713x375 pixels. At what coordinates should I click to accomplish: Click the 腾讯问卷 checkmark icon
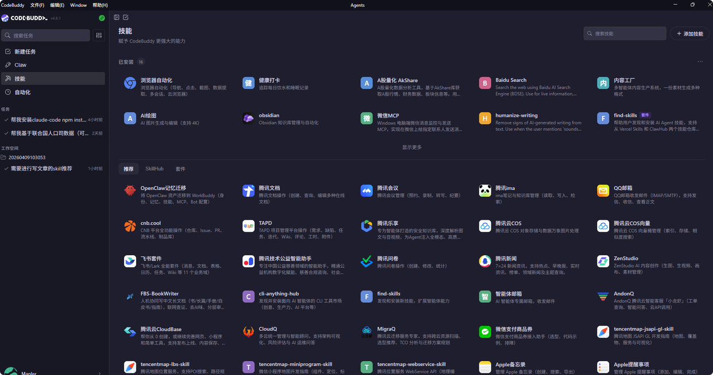pos(367,261)
